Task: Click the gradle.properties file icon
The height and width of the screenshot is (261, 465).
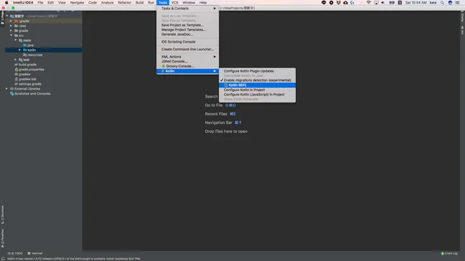Action: (16, 69)
